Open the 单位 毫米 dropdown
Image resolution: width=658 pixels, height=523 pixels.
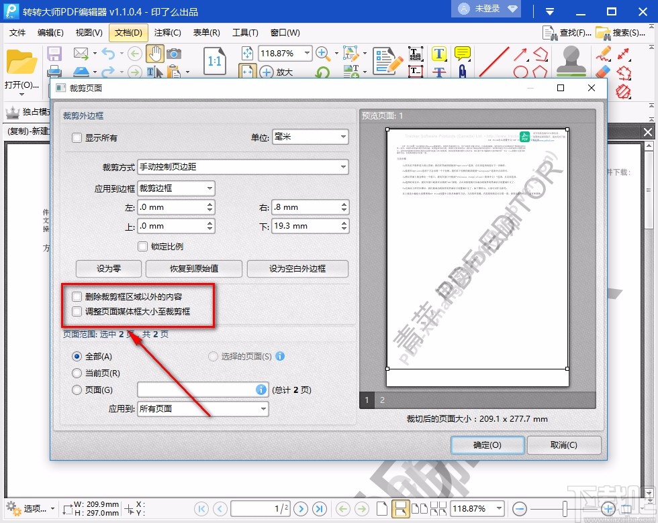tap(310, 137)
